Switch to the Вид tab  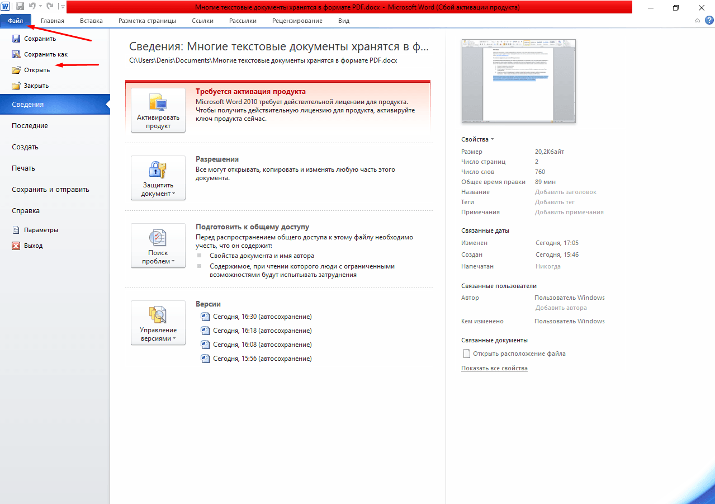click(344, 21)
